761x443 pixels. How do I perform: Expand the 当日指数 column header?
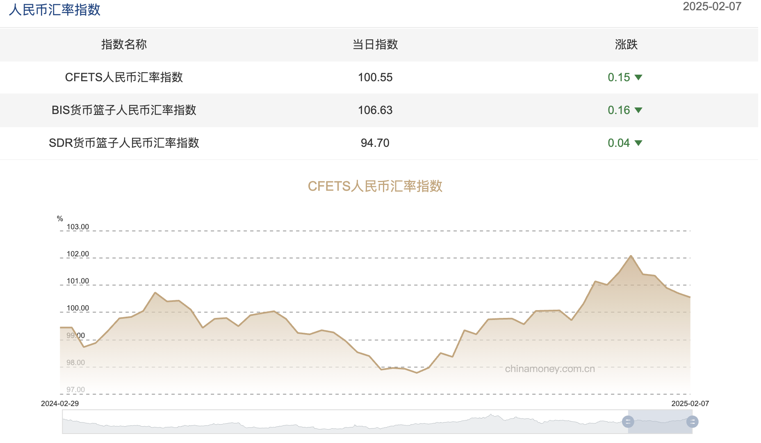pos(375,45)
